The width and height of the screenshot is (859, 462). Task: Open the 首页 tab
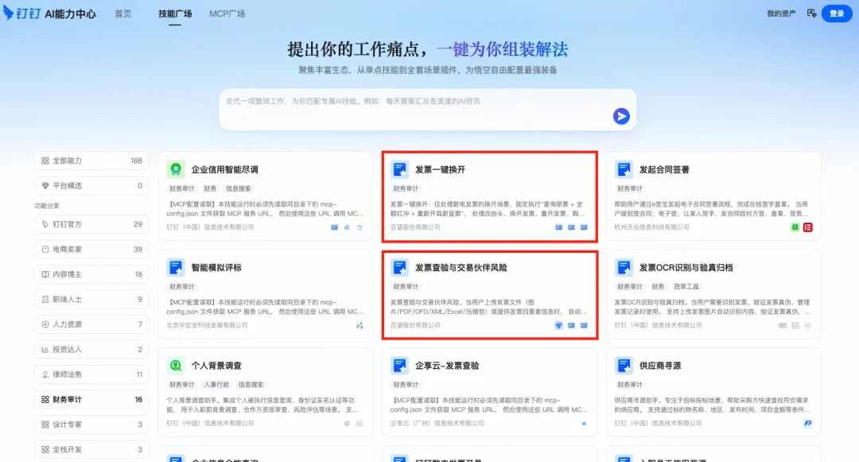(x=123, y=14)
